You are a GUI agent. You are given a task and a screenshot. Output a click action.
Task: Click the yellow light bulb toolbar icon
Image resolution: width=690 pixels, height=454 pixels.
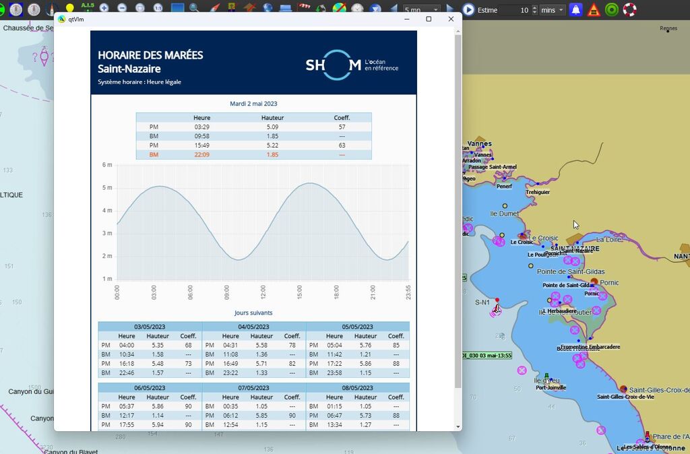click(69, 8)
